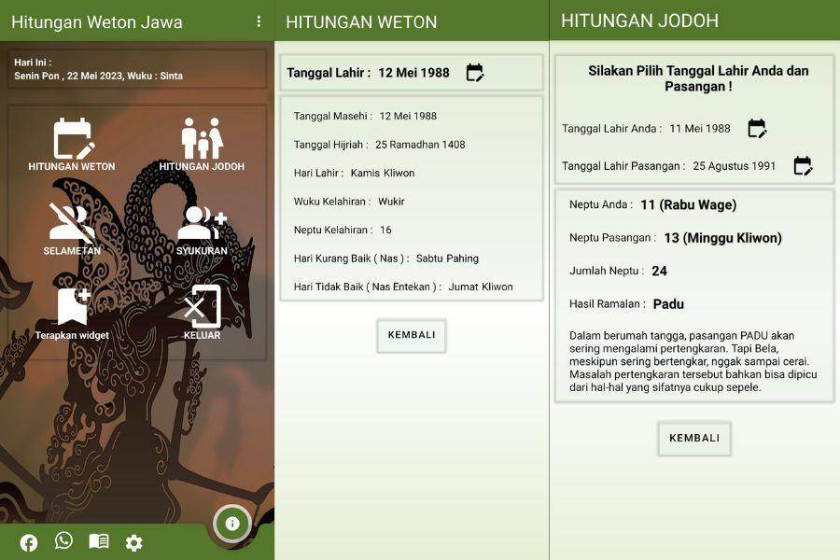The width and height of the screenshot is (840, 560).
Task: Open the Syukuran icon
Action: [202, 223]
